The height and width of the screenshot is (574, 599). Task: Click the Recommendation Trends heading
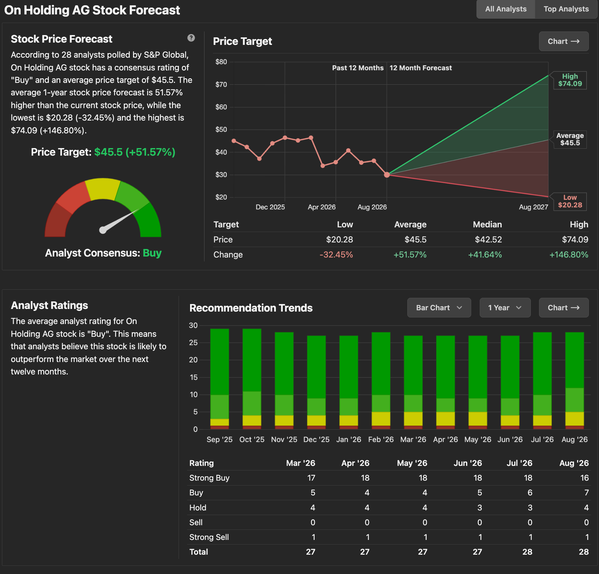(x=251, y=308)
